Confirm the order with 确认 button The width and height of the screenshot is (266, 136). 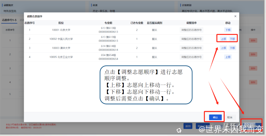215,117
